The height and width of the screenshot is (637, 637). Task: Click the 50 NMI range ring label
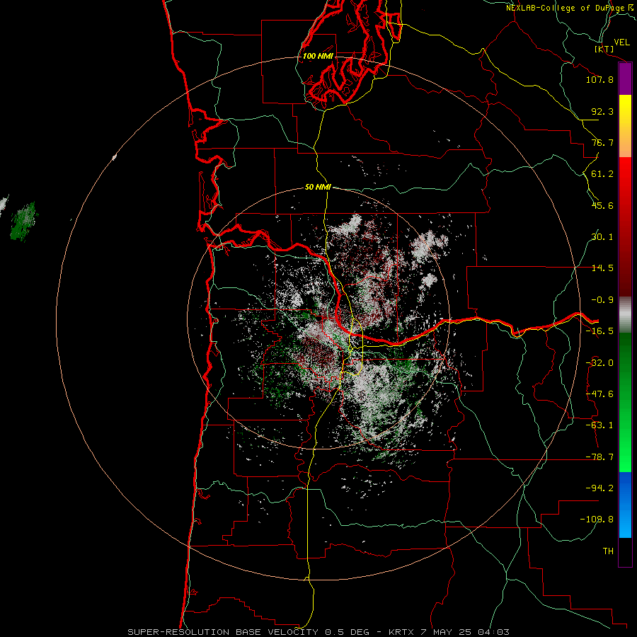(x=318, y=187)
